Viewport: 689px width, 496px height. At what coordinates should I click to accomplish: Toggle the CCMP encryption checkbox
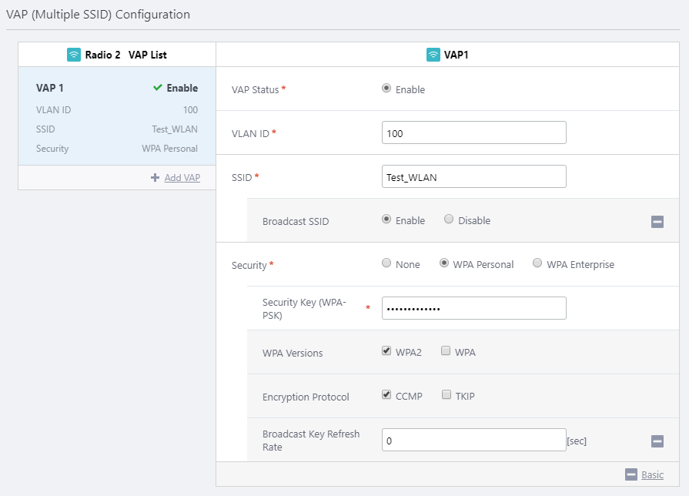pyautogui.click(x=386, y=394)
